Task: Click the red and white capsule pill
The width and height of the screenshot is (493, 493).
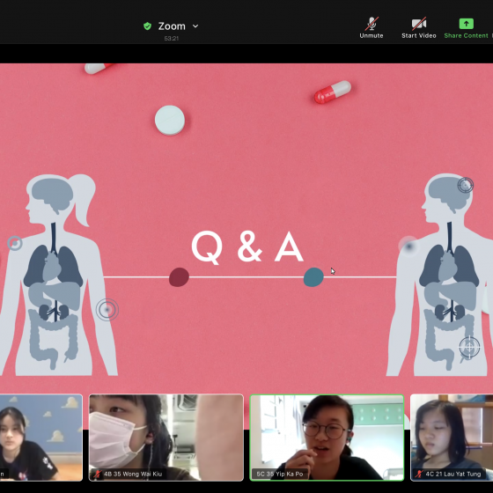Action: click(x=333, y=92)
